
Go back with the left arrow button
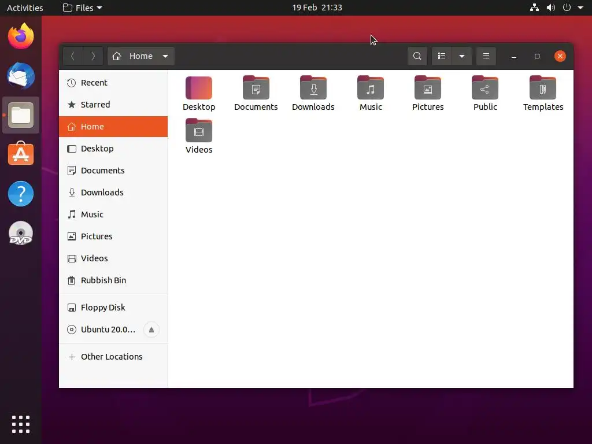pos(73,56)
